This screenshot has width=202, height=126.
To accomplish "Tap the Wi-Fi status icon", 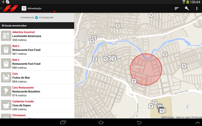I will (184, 2).
